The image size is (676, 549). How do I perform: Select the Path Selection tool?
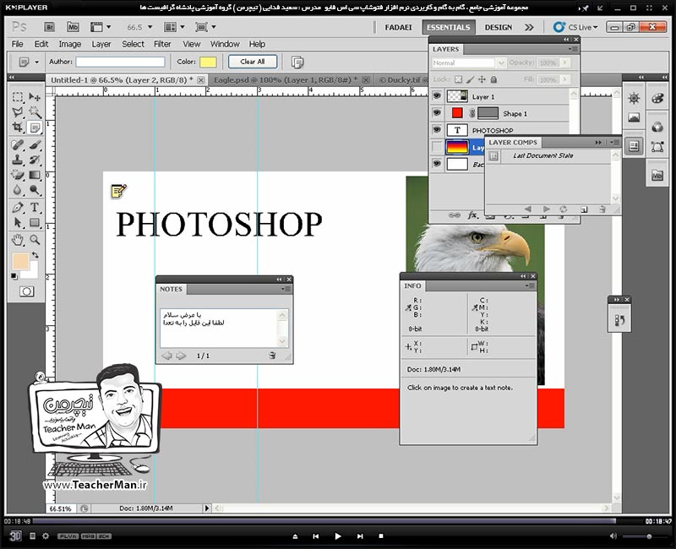pyautogui.click(x=18, y=222)
